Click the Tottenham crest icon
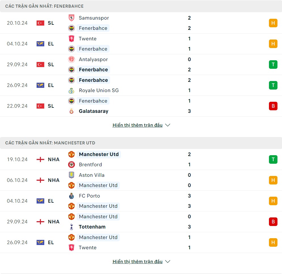The height and width of the screenshot is (274, 282). point(71,227)
